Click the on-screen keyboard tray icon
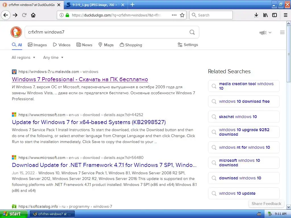This screenshot has height=218, width=291. (x=259, y=214)
